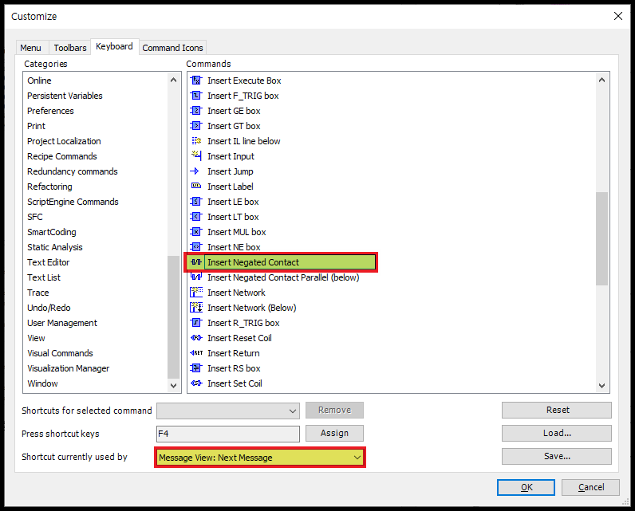Dismiss dialog with Cancel button

coord(590,487)
